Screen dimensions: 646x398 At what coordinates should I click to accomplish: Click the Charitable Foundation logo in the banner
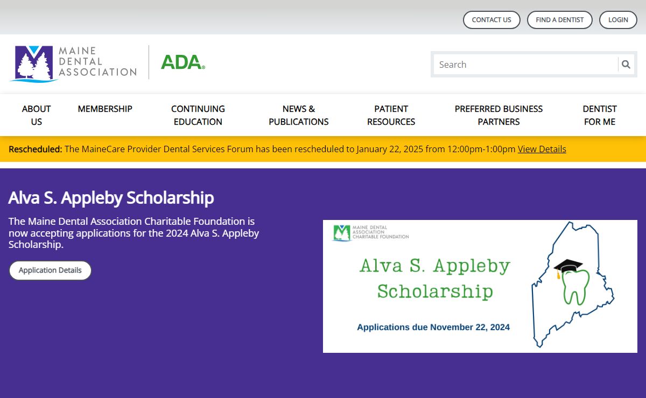click(371, 232)
